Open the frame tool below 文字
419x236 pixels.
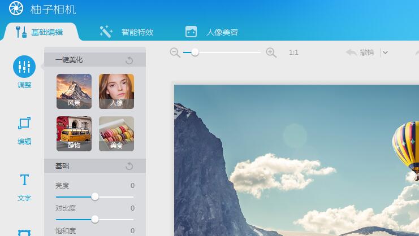[24, 233]
